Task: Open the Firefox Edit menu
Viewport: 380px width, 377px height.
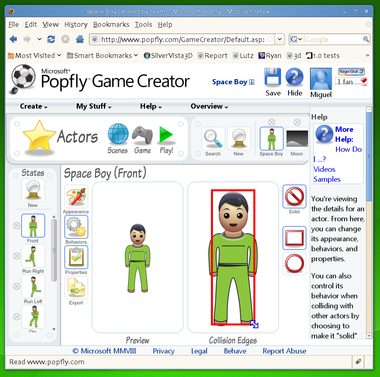Action: click(x=31, y=24)
